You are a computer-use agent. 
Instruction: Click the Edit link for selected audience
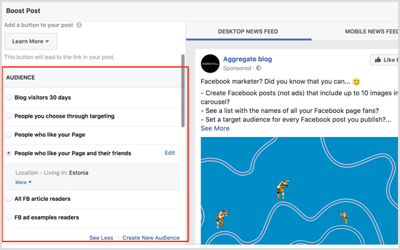170,153
